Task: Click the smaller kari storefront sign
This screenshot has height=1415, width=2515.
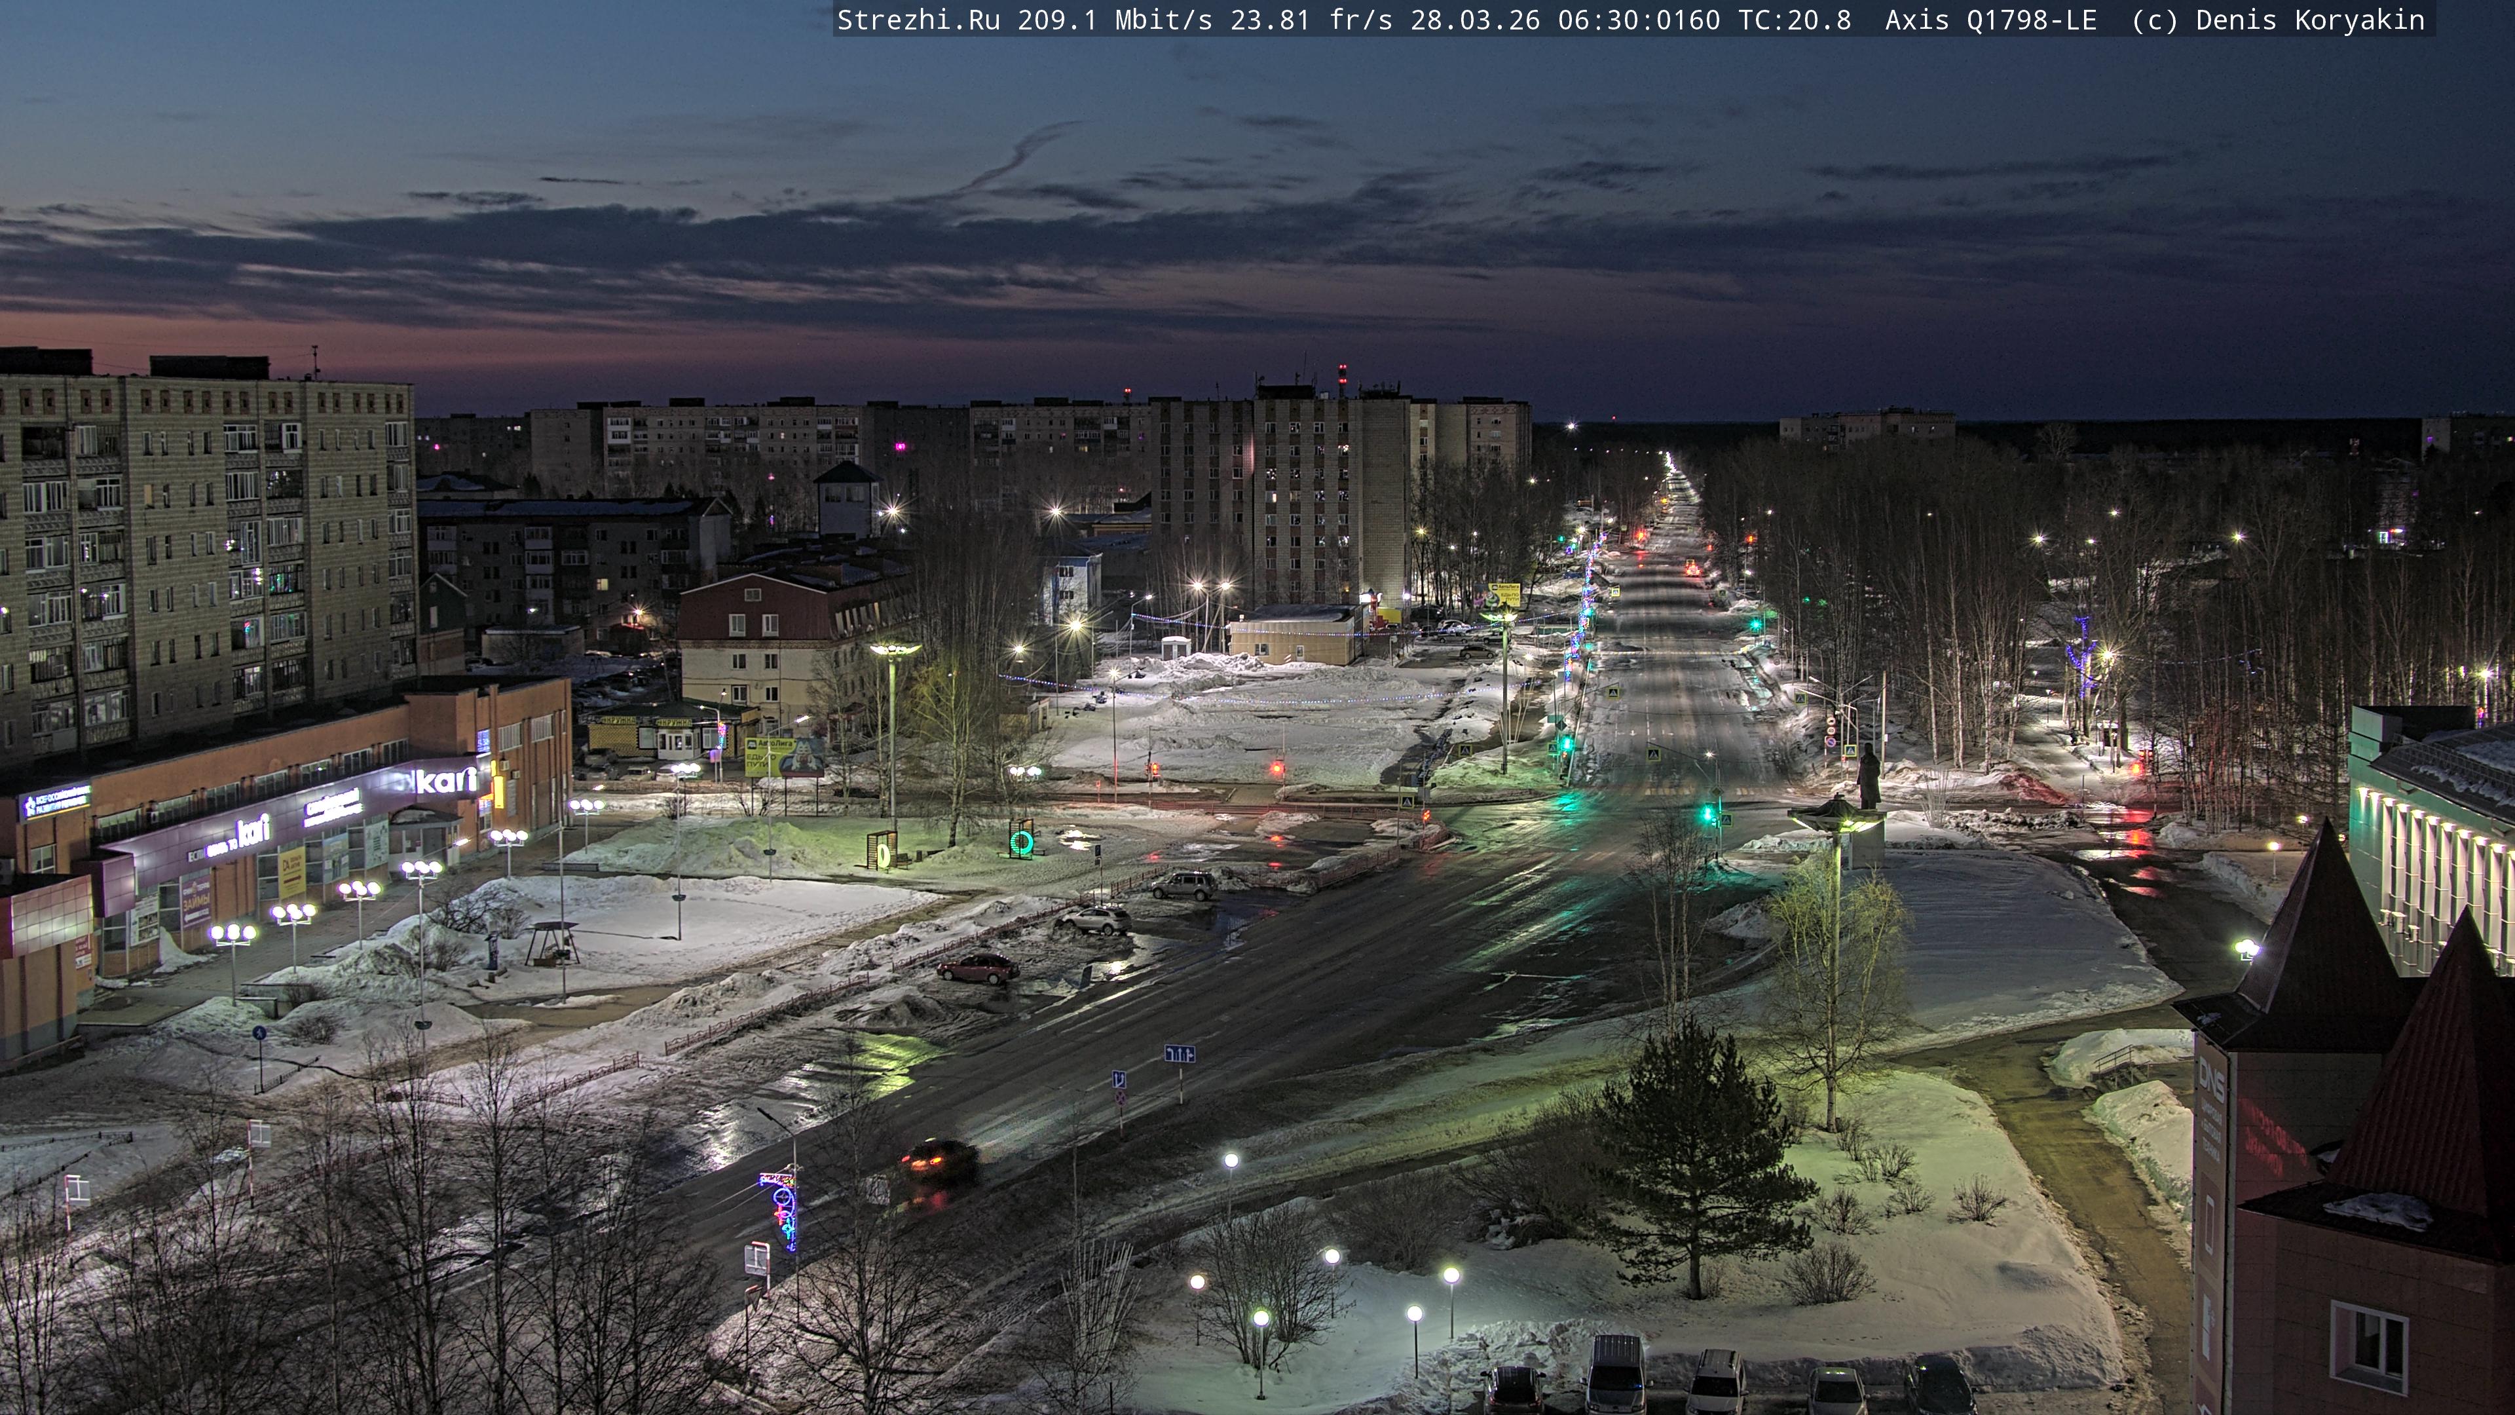Action: pos(253,831)
